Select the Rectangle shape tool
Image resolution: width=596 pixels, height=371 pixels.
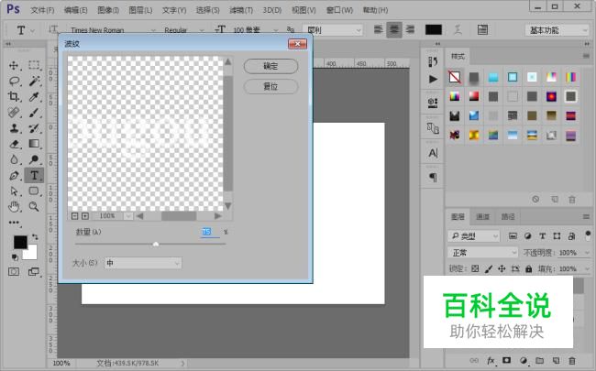click(34, 191)
